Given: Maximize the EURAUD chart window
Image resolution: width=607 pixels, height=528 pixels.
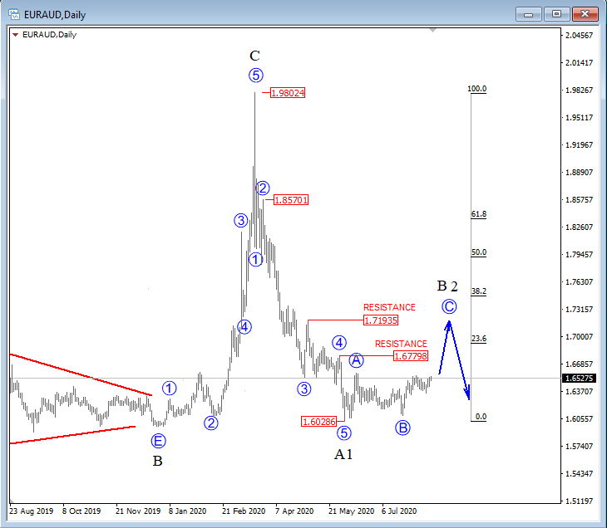Looking at the screenshot, I should 556,14.
